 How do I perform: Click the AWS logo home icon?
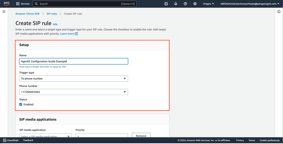tap(6, 4)
